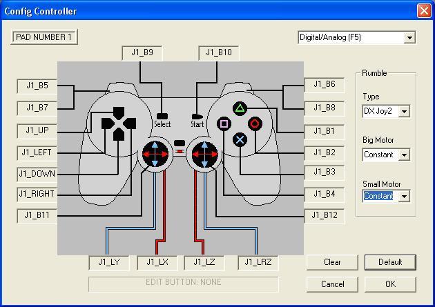The image size is (435, 307).
Task: Edit the J1_UP mapping
Action: point(37,130)
